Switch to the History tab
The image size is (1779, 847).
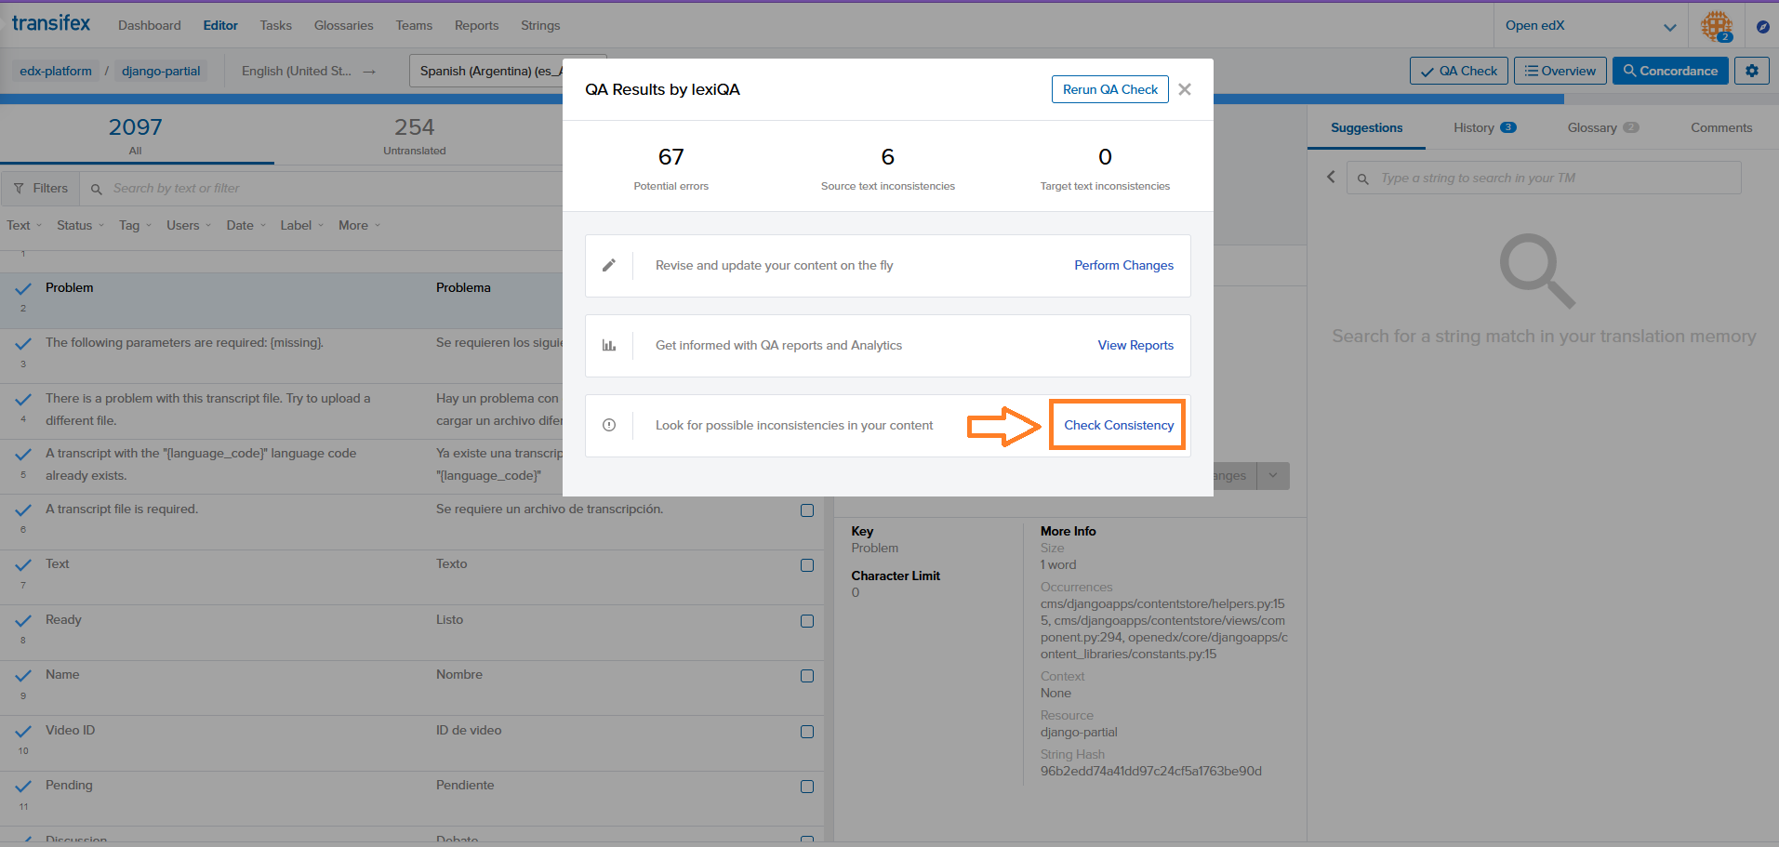(1483, 128)
